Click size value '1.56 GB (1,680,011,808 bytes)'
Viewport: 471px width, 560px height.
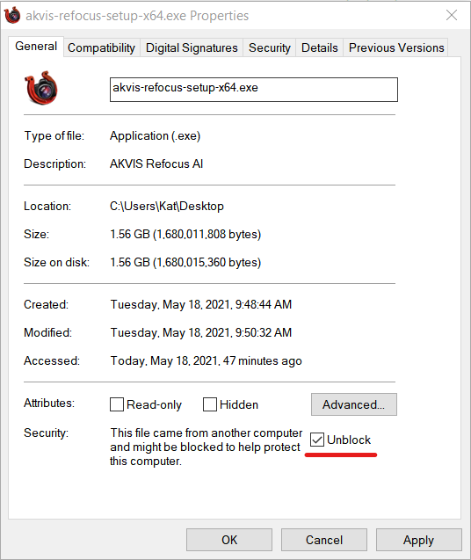click(x=185, y=234)
